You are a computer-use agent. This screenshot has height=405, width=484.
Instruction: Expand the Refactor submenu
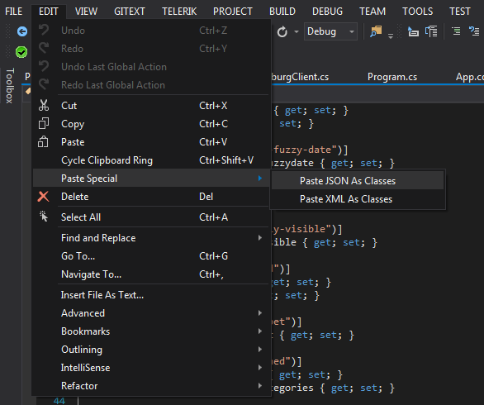click(x=151, y=386)
